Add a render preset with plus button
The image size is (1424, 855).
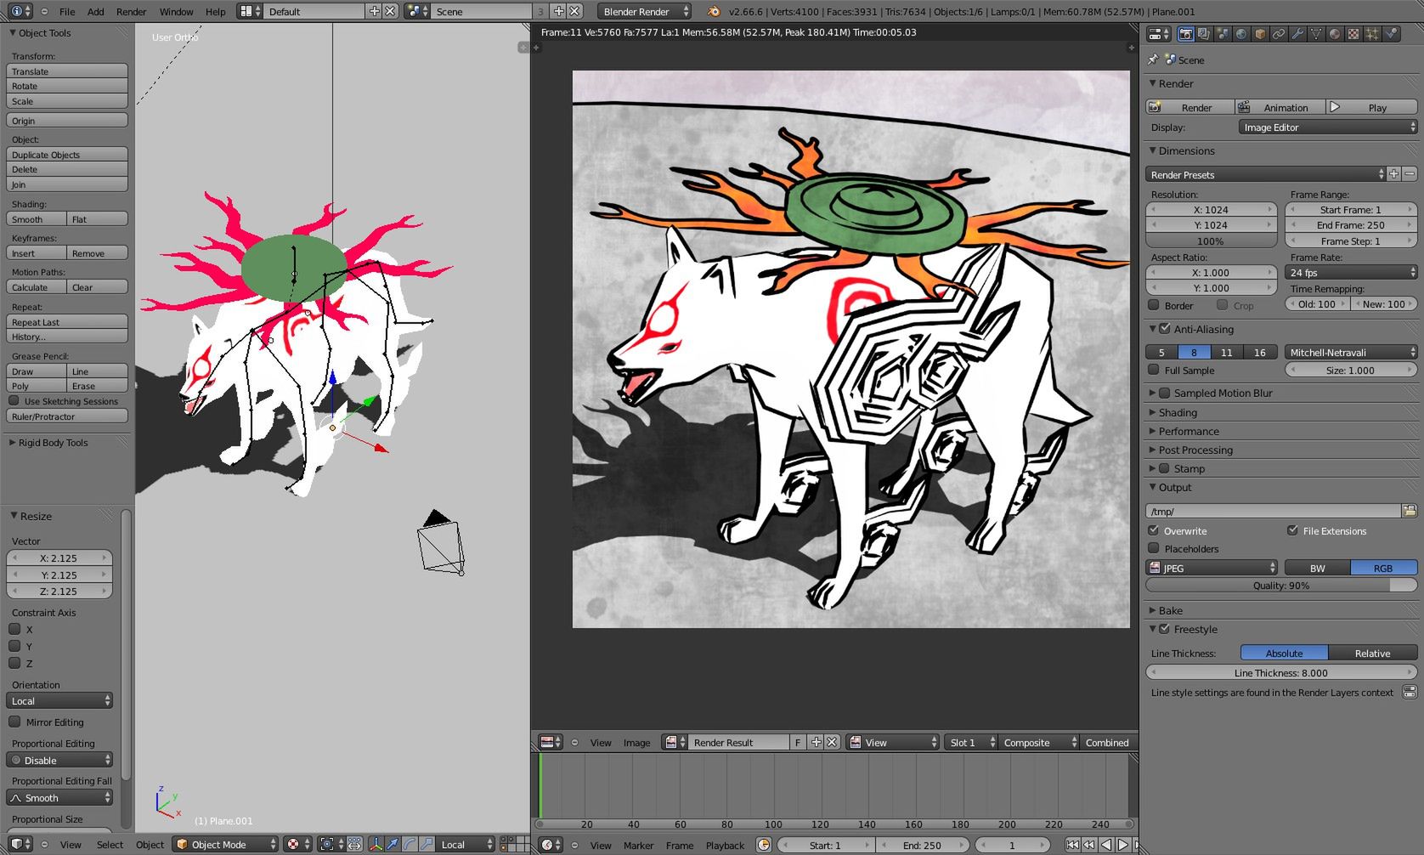tap(1394, 174)
